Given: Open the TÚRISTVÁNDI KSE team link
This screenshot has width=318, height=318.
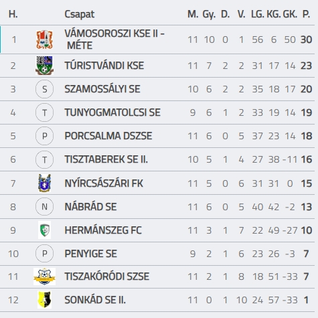Looking at the screenshot, I should (104, 66).
